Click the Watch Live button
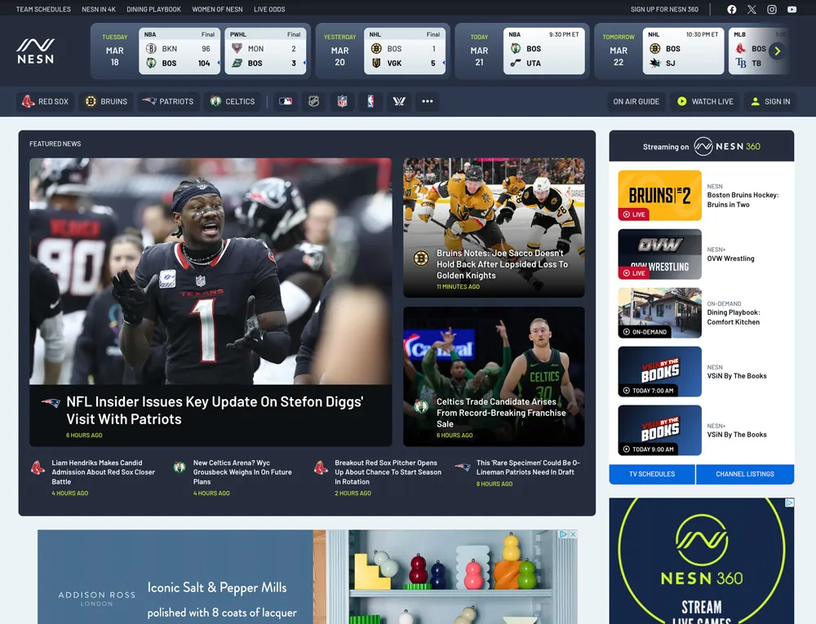Screen dimensions: 816x624 click(x=705, y=102)
